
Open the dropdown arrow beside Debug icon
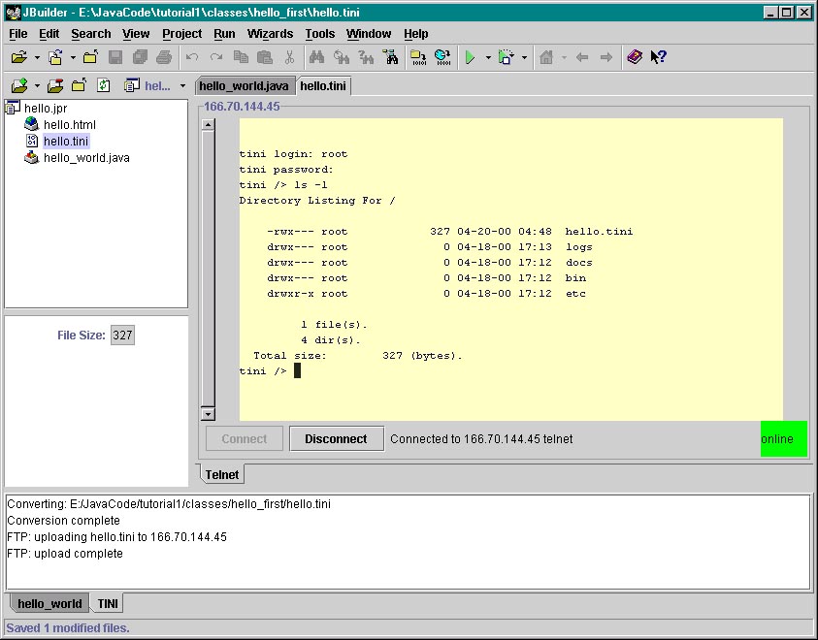(x=525, y=57)
